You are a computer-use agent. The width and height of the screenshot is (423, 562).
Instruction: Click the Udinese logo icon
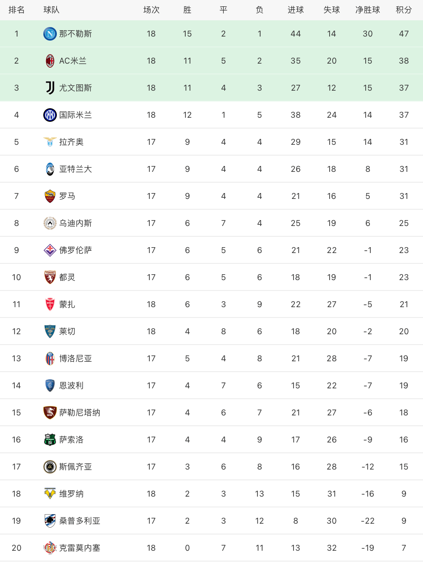(x=50, y=223)
